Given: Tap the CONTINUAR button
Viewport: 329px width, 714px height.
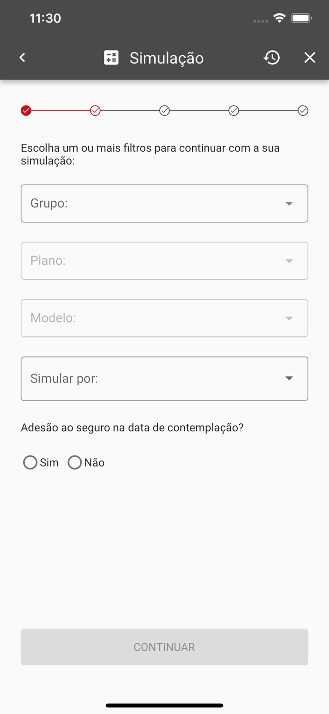Looking at the screenshot, I should point(164,647).
